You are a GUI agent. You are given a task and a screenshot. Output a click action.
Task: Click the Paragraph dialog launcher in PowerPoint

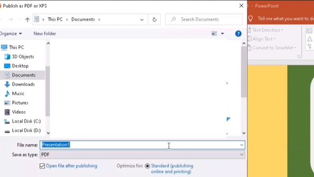[x=299, y=57]
